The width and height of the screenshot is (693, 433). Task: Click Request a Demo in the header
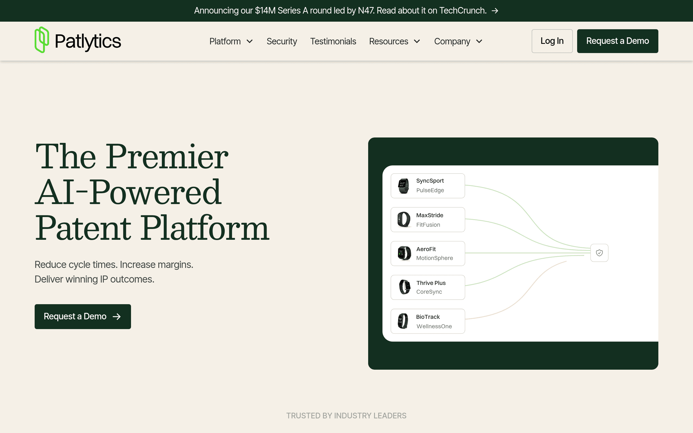click(617, 41)
